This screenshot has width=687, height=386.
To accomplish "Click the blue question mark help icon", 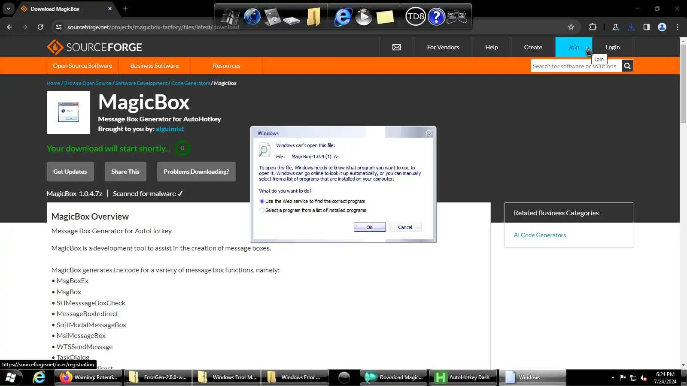I will pyautogui.click(x=436, y=17).
